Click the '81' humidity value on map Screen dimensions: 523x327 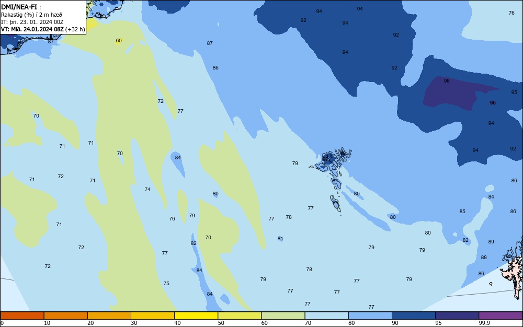tap(280, 238)
